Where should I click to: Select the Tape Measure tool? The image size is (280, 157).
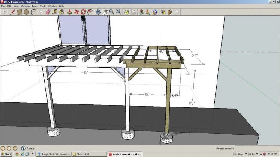coord(55,12)
